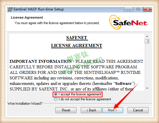
Task: Click the 'SAFENET' underlined heading
Action: tap(77, 38)
